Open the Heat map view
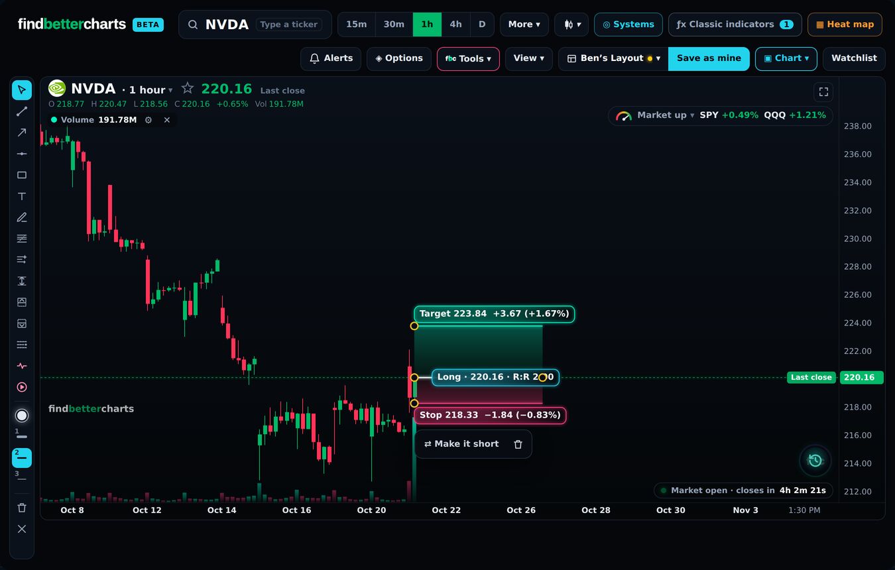895x570 pixels. (845, 25)
